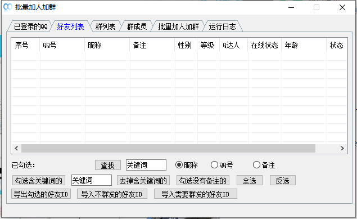Viewport: 357px width, 219px height.
Task: Click the 查找 button
Action: pyautogui.click(x=108, y=165)
